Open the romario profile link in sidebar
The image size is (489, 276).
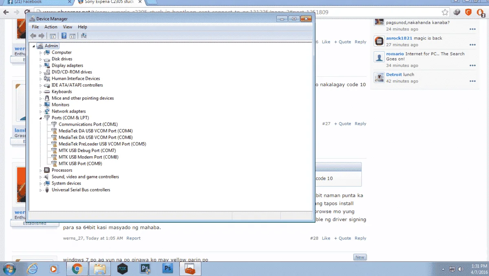[395, 54]
